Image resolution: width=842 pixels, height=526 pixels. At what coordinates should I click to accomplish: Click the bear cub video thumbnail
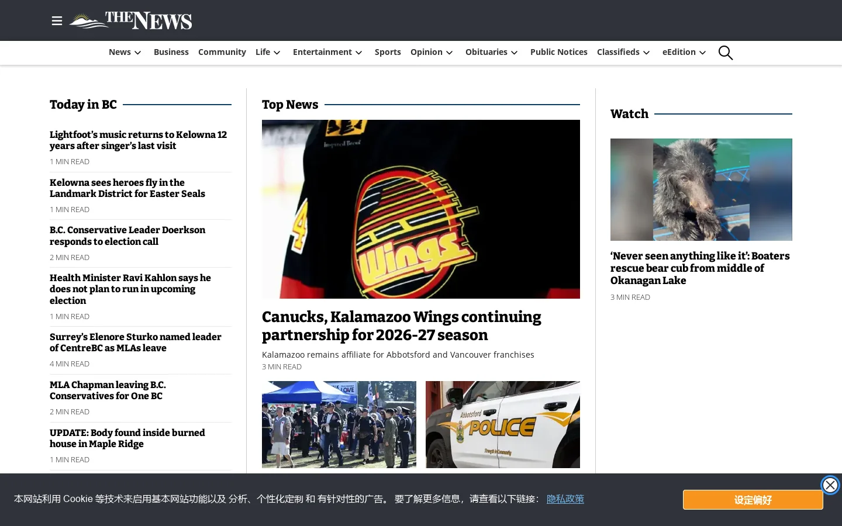(x=701, y=189)
